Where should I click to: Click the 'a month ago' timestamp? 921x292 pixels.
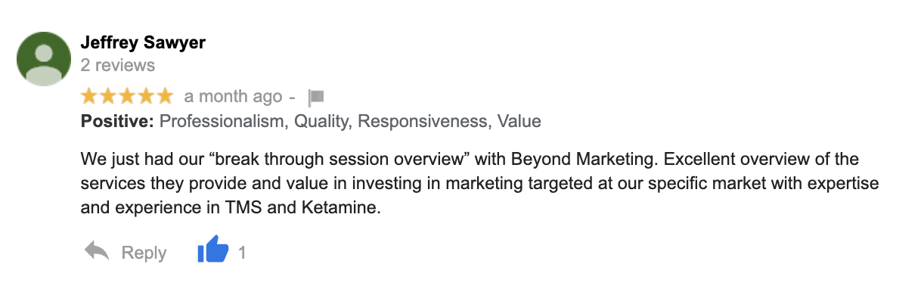(x=233, y=97)
